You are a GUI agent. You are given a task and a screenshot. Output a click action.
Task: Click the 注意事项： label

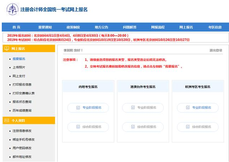click(71, 60)
